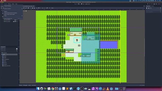Image resolution: width=162 pixels, height=91 pixels.
Task: Close the open scene tab
Action: tap(34, 6)
